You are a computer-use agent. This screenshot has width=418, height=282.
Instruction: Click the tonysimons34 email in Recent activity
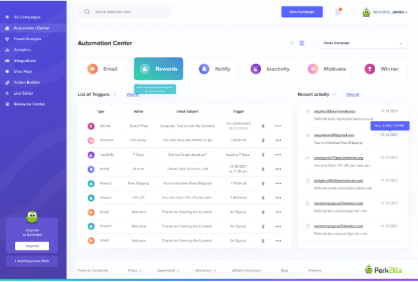tap(334, 135)
